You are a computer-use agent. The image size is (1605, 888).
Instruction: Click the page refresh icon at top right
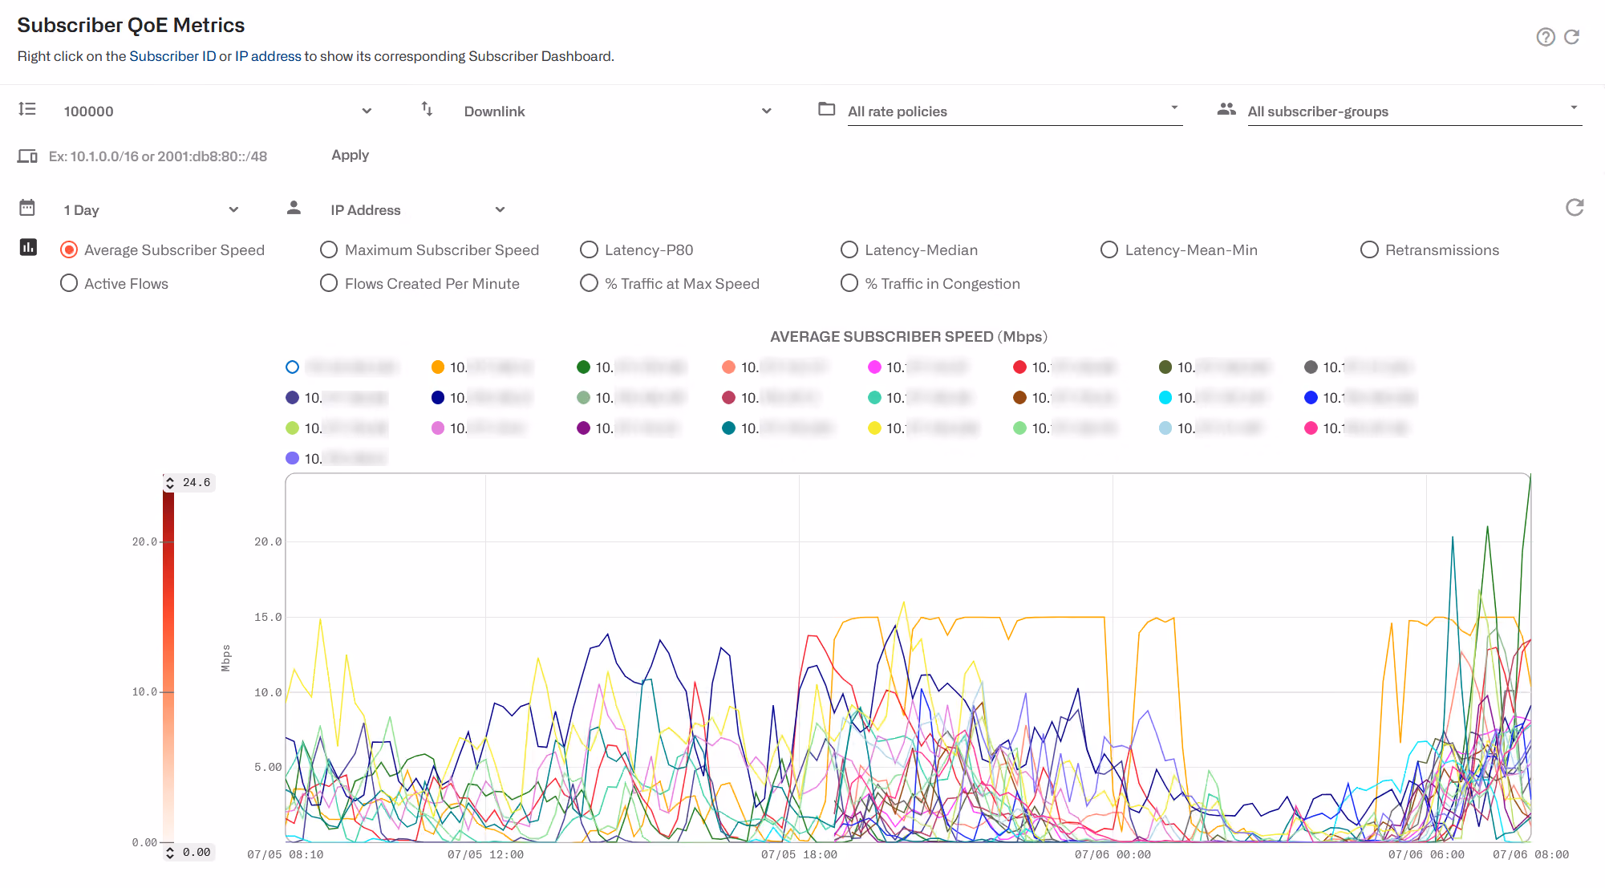click(1572, 37)
